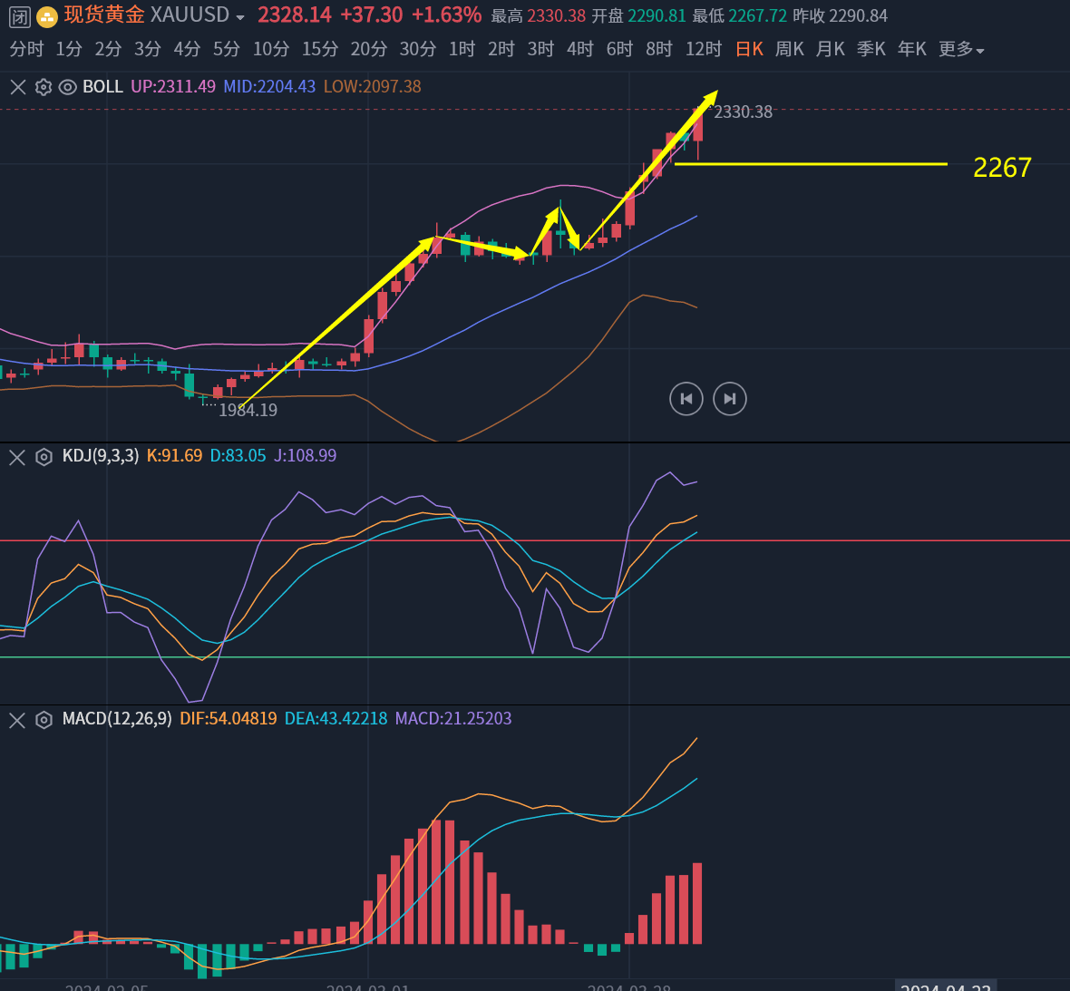The width and height of the screenshot is (1070, 991).
Task: Toggle BOLL indicator visibility eye
Action: [x=67, y=87]
